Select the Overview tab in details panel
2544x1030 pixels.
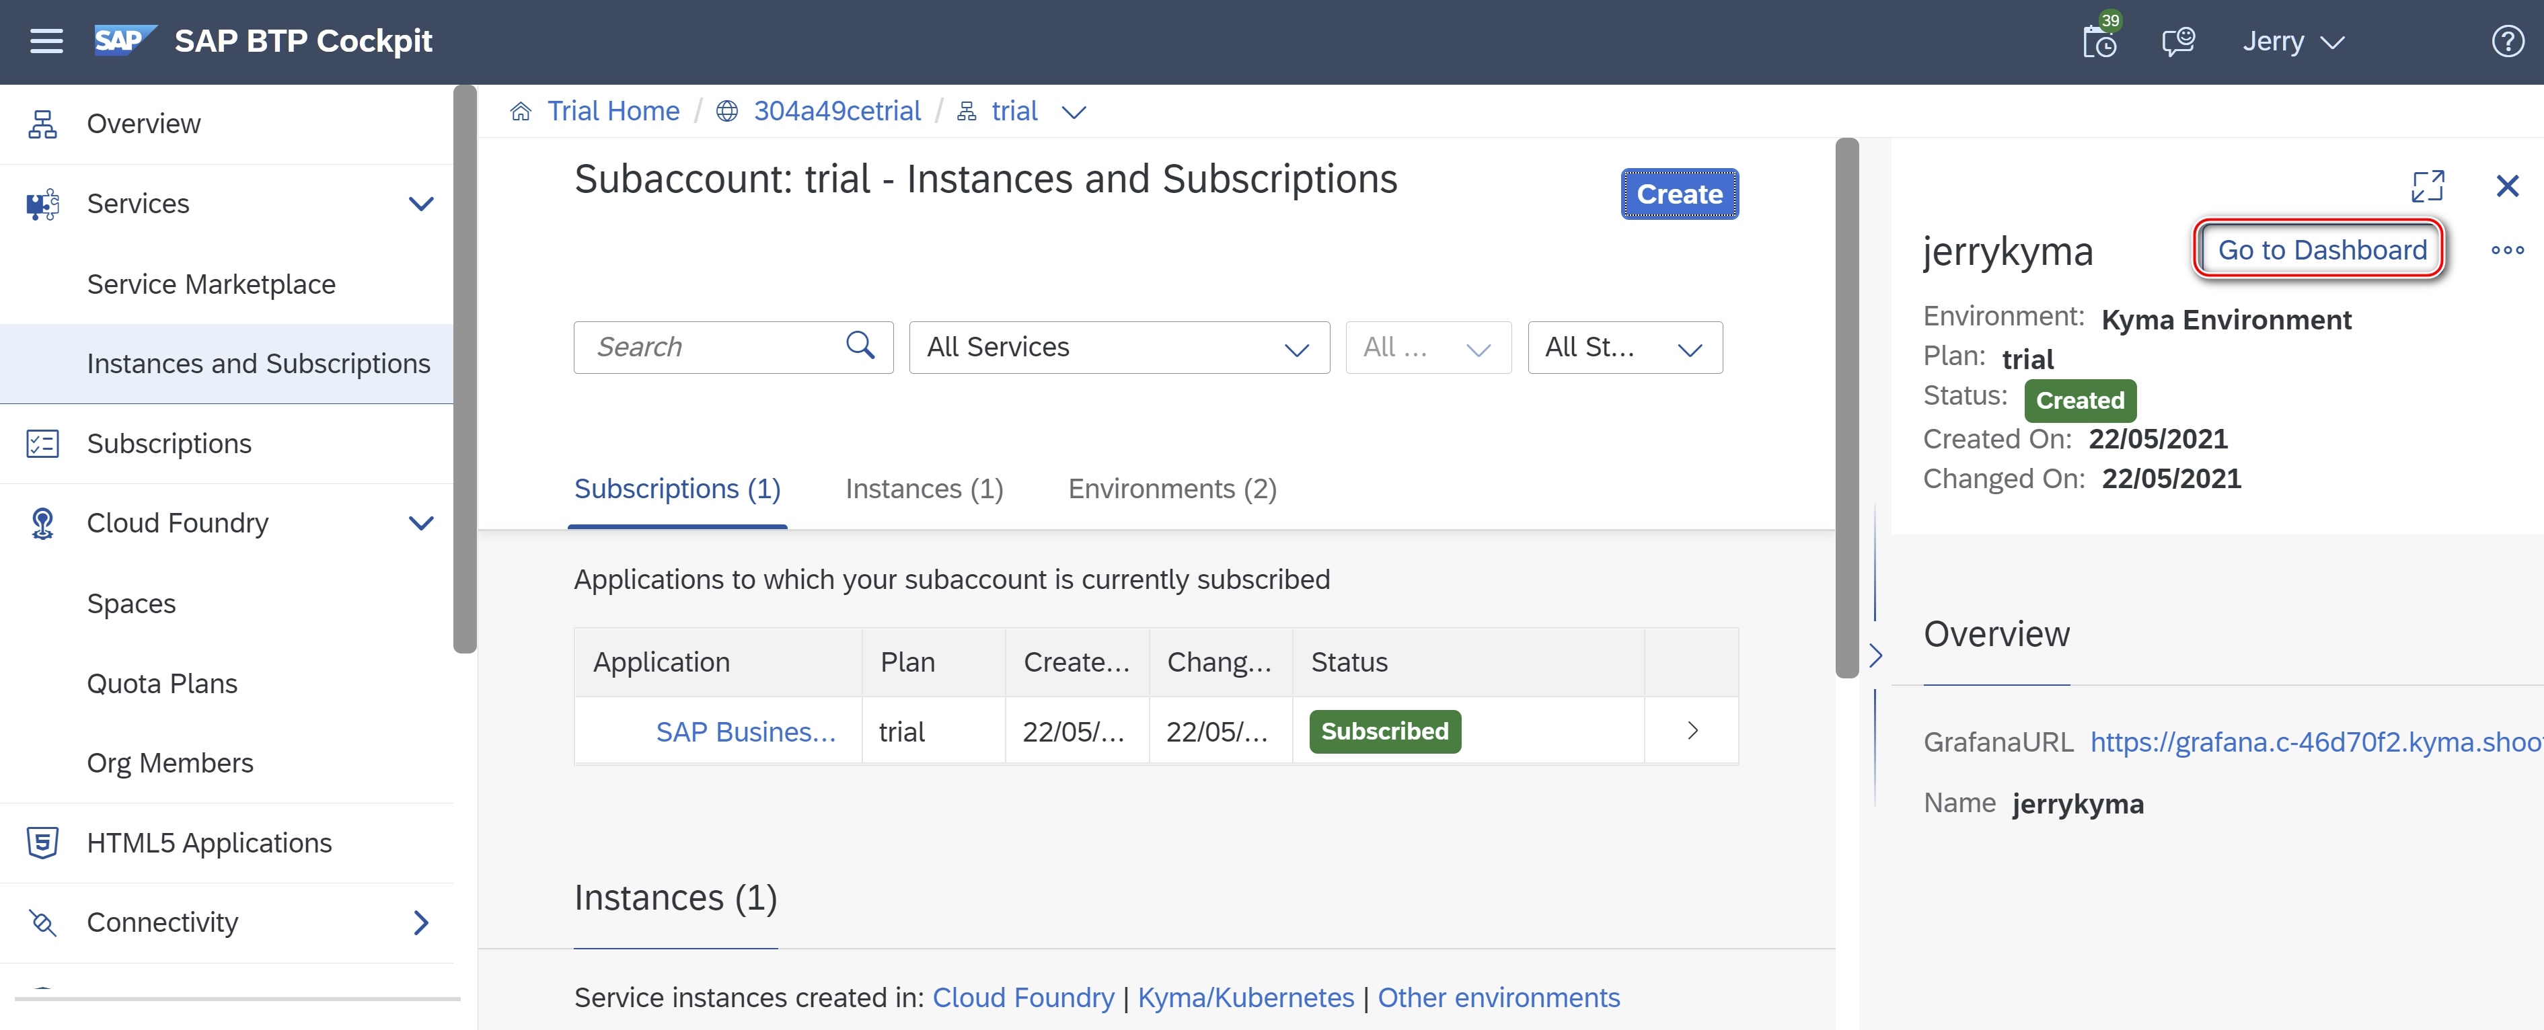1996,634
